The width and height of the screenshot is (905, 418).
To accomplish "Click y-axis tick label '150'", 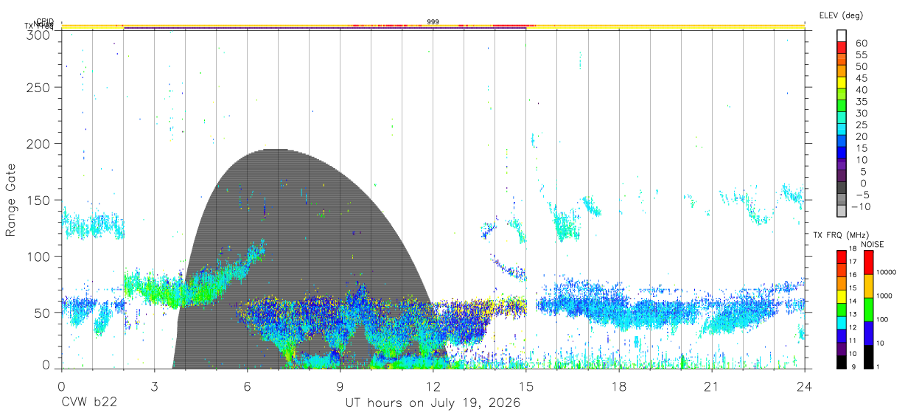I will point(38,200).
